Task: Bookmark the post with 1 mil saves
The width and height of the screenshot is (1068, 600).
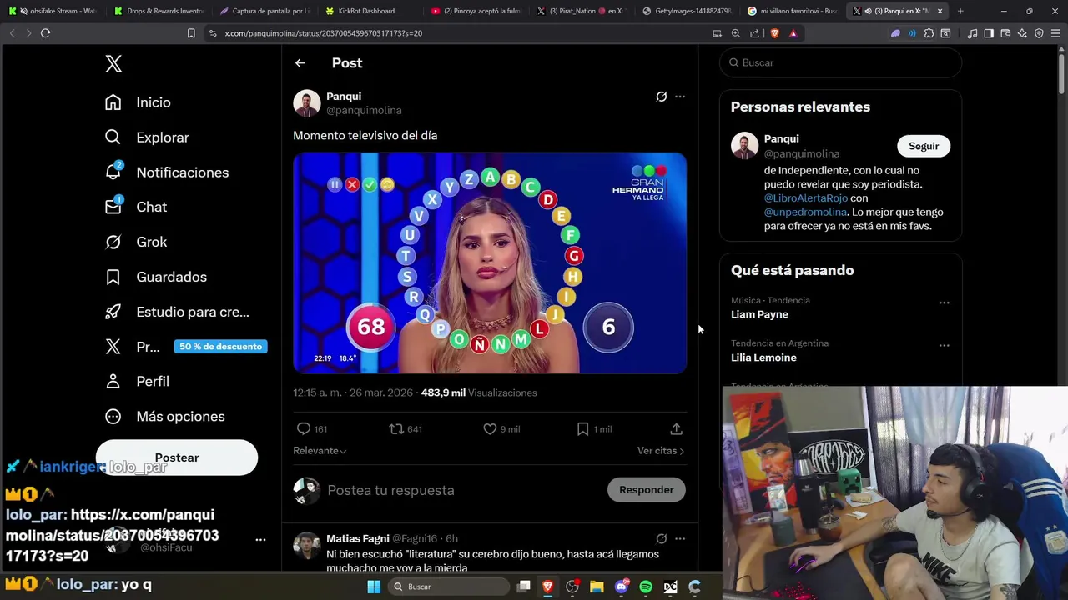Action: point(582,428)
